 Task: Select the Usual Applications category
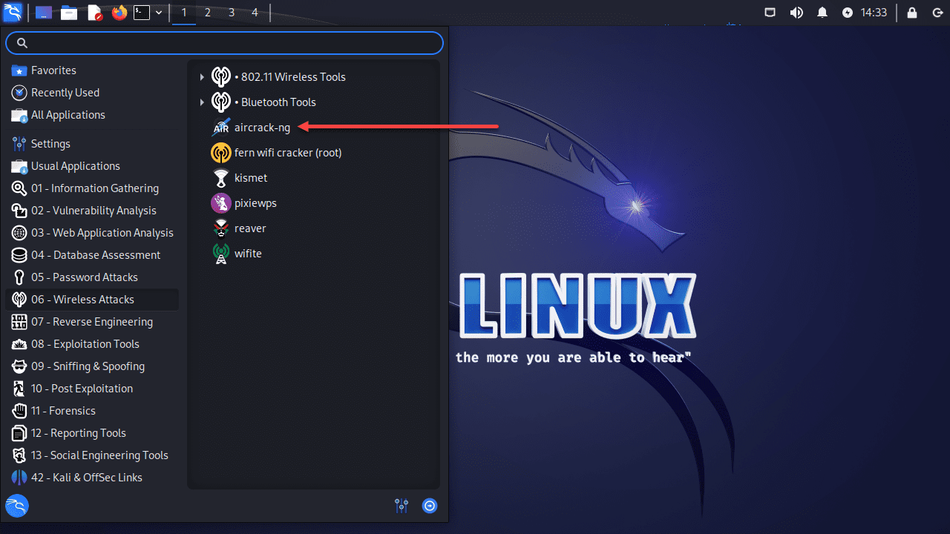tap(92, 166)
